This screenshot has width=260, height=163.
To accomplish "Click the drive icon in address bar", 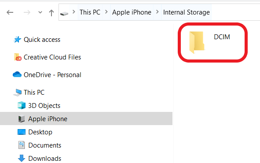I will pos(64,13).
